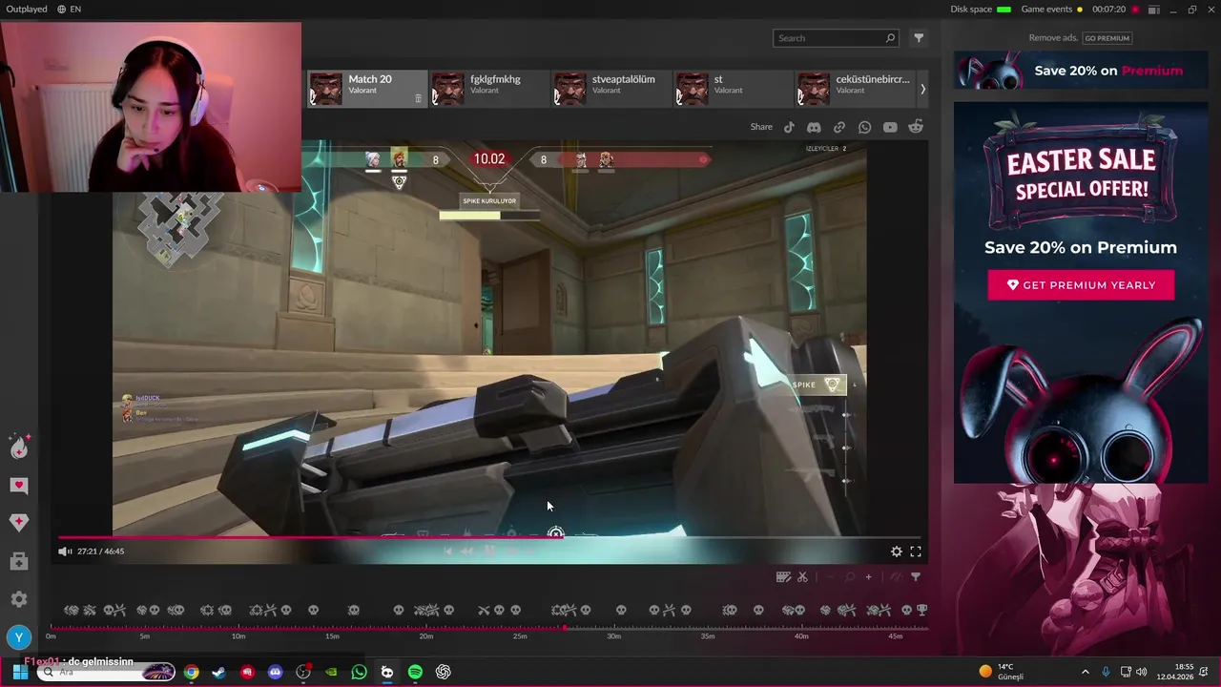The width and height of the screenshot is (1221, 687).
Task: Open WhatsApp from the taskbar
Action: 360,672
